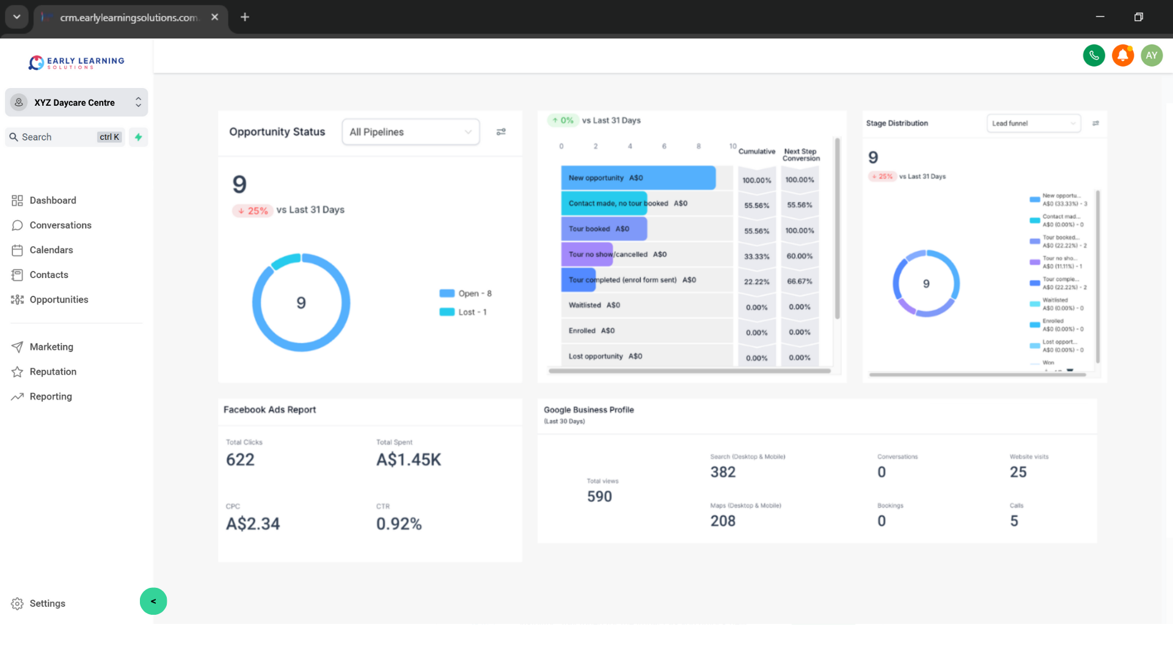This screenshot has width=1173, height=660.
Task: Open the phone dialer icon
Action: pyautogui.click(x=1094, y=55)
